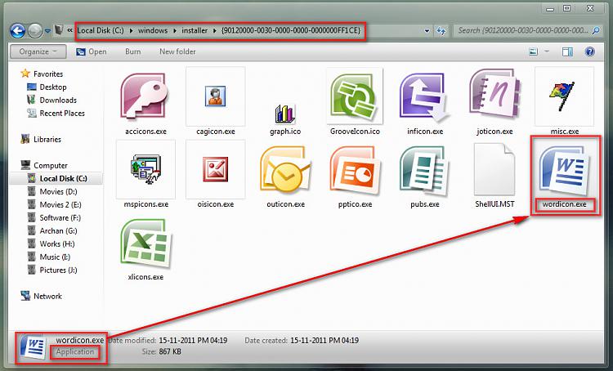Select the outicon.exe Outlook icon
Screen dimensions: 613x371
[x=285, y=169]
